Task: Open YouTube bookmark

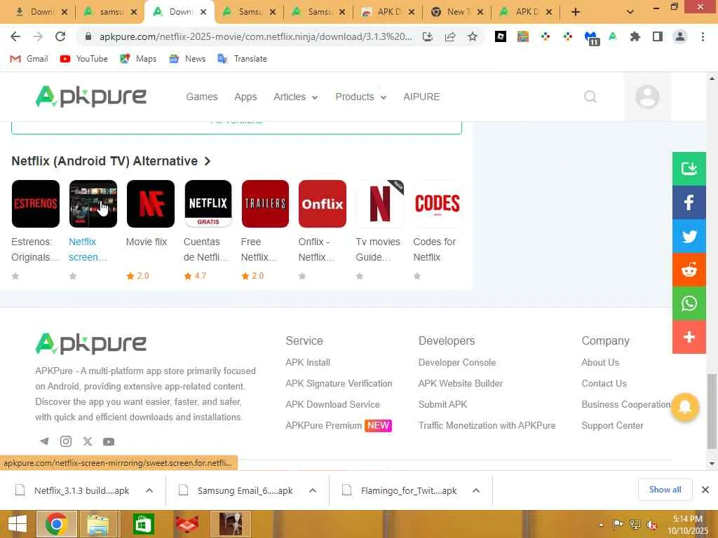Action: coord(84,59)
